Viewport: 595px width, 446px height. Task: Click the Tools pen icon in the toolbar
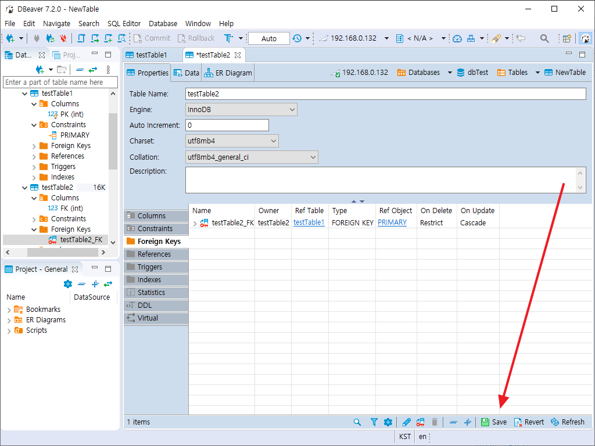click(x=496, y=38)
